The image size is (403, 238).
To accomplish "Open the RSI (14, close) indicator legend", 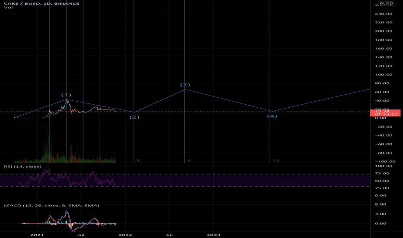I will 22,167.
